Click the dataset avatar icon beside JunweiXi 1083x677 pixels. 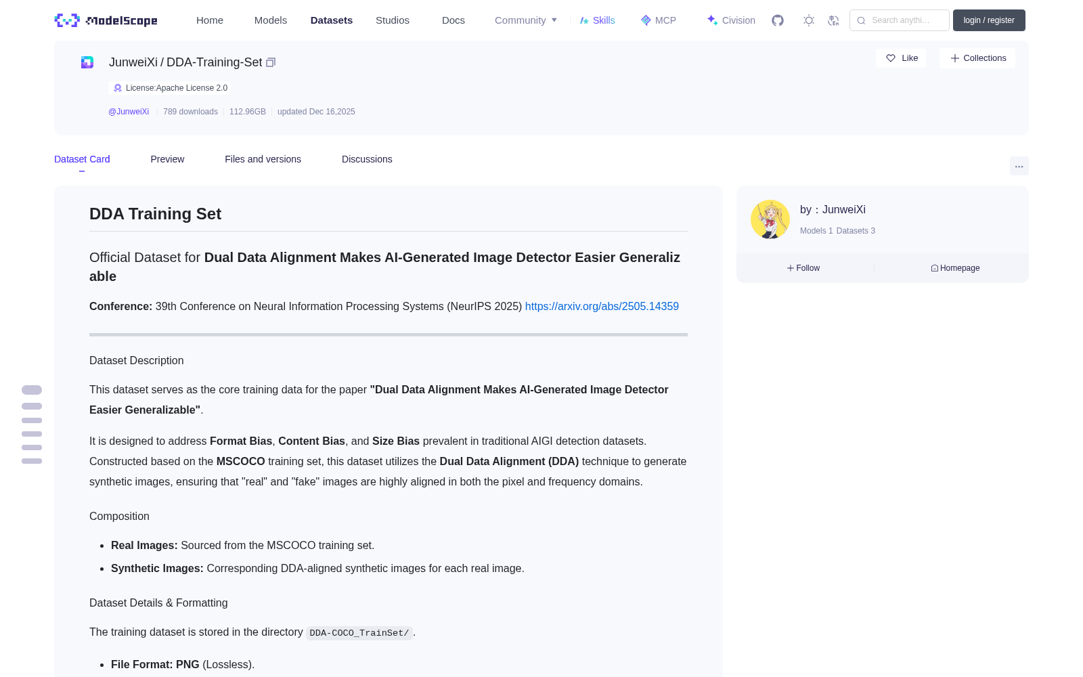pyautogui.click(x=87, y=62)
